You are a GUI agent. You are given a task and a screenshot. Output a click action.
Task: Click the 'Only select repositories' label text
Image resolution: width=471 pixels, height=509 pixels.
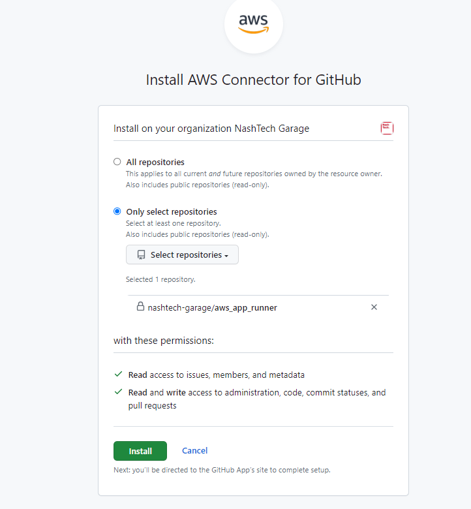point(172,211)
